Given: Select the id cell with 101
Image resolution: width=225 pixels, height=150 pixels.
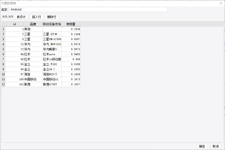Looking at the screenshot, I should 15,84.
